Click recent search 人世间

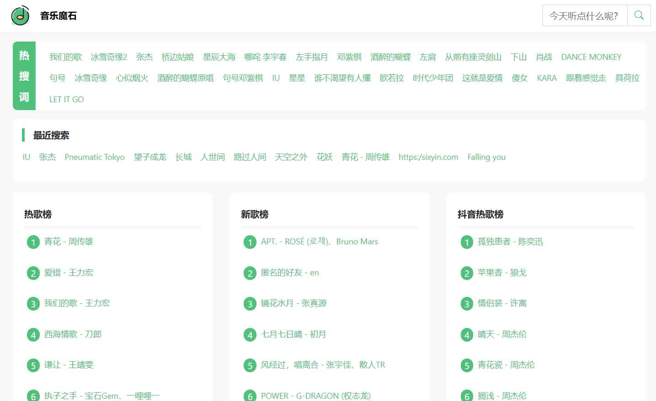[x=213, y=157]
